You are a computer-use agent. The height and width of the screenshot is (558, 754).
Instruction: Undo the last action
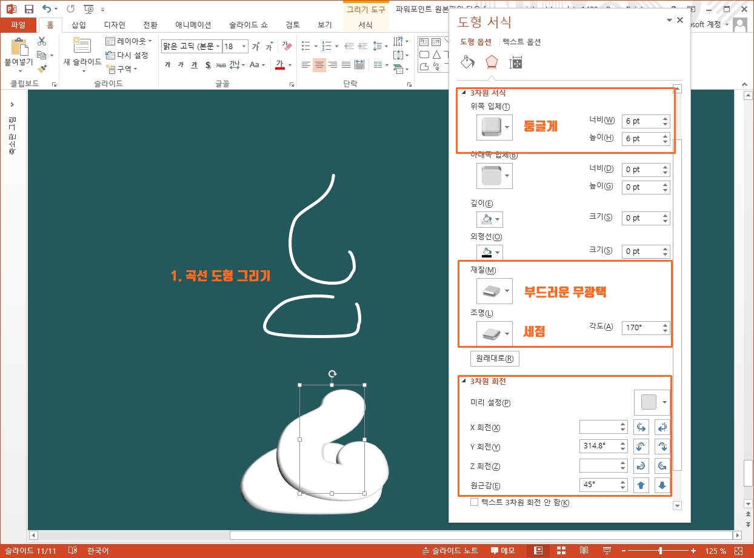(x=47, y=9)
